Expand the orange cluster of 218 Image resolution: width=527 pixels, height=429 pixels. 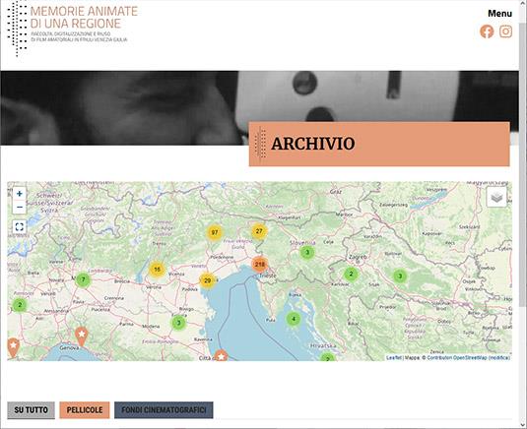pos(259,264)
